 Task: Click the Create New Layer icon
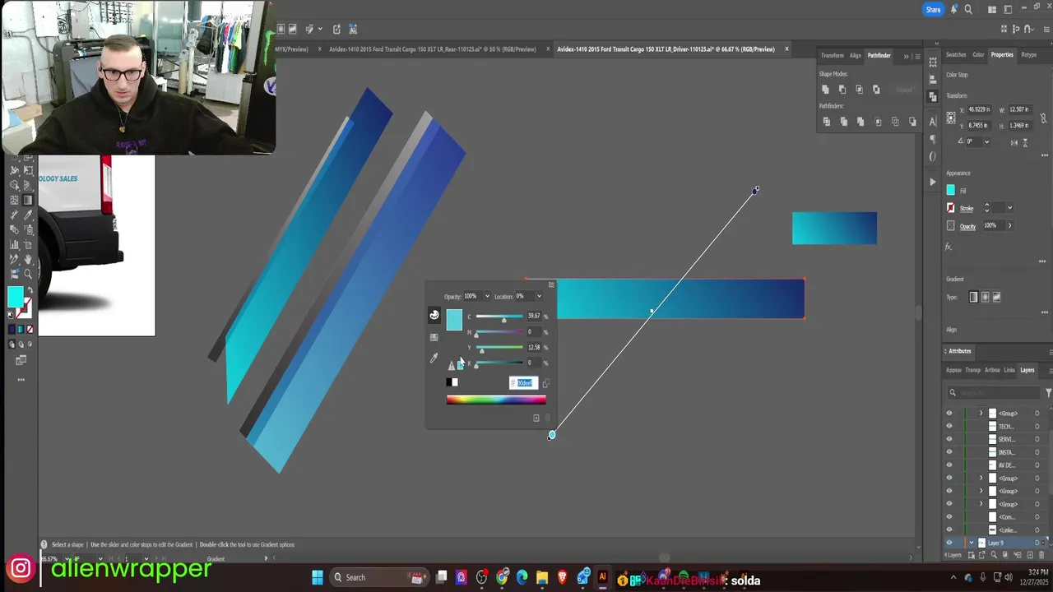click(x=1030, y=555)
